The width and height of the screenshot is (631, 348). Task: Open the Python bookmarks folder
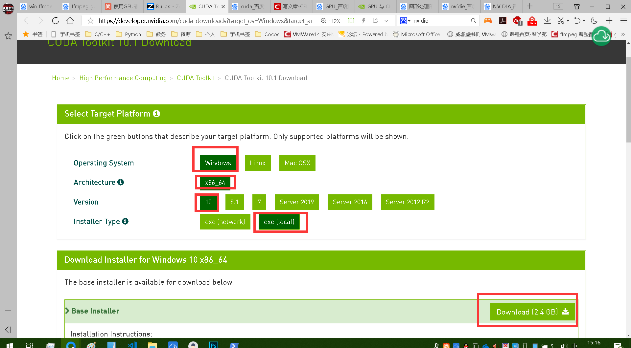pyautogui.click(x=128, y=34)
